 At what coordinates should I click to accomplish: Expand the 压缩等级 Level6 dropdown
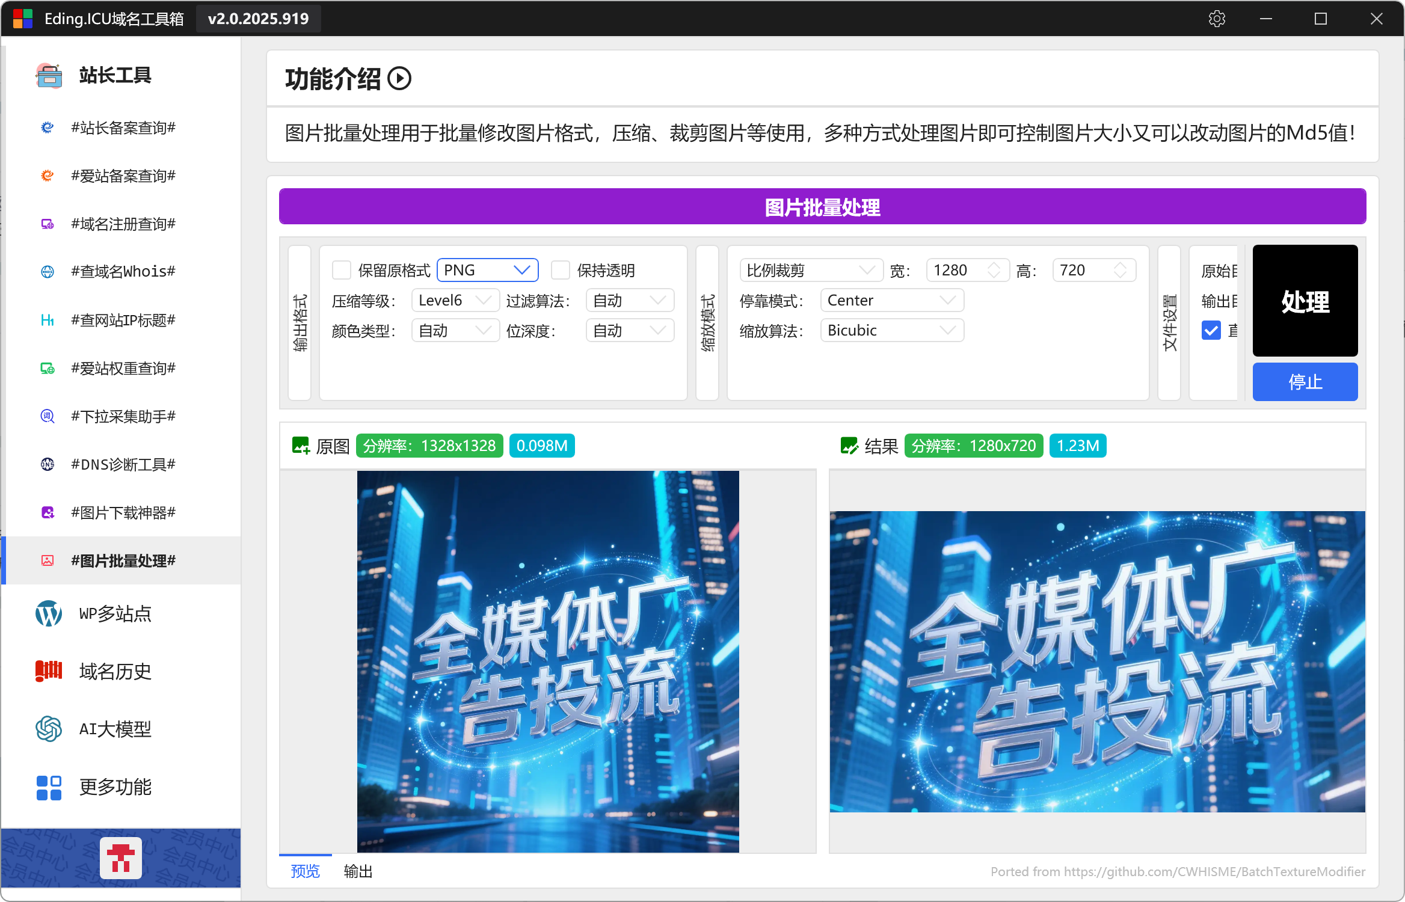click(455, 300)
